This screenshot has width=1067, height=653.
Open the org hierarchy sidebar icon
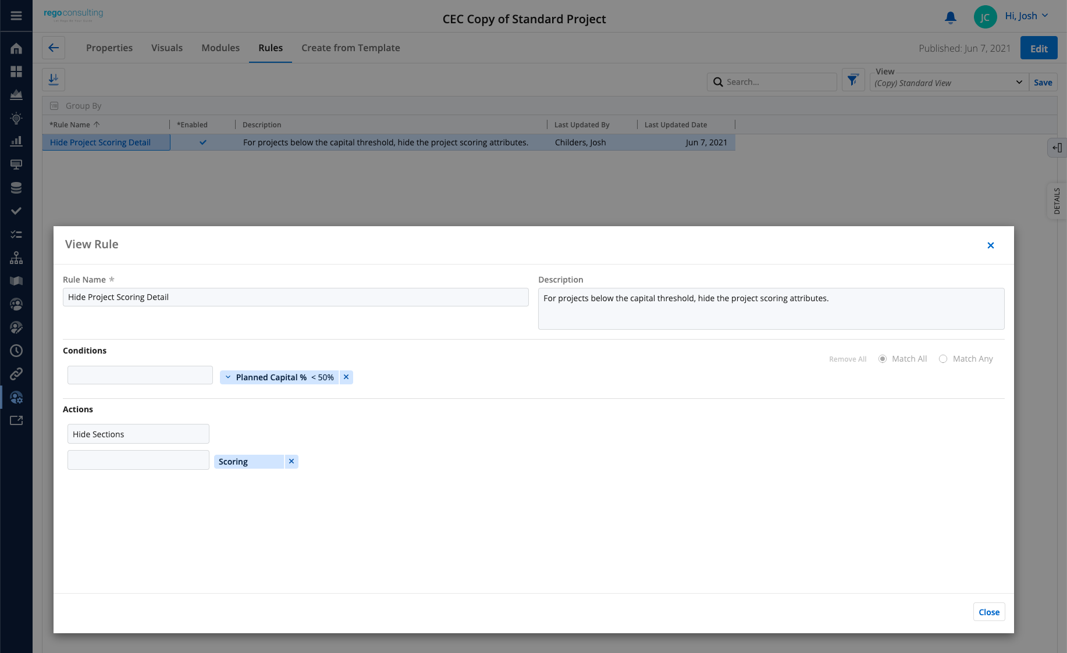coord(16,258)
